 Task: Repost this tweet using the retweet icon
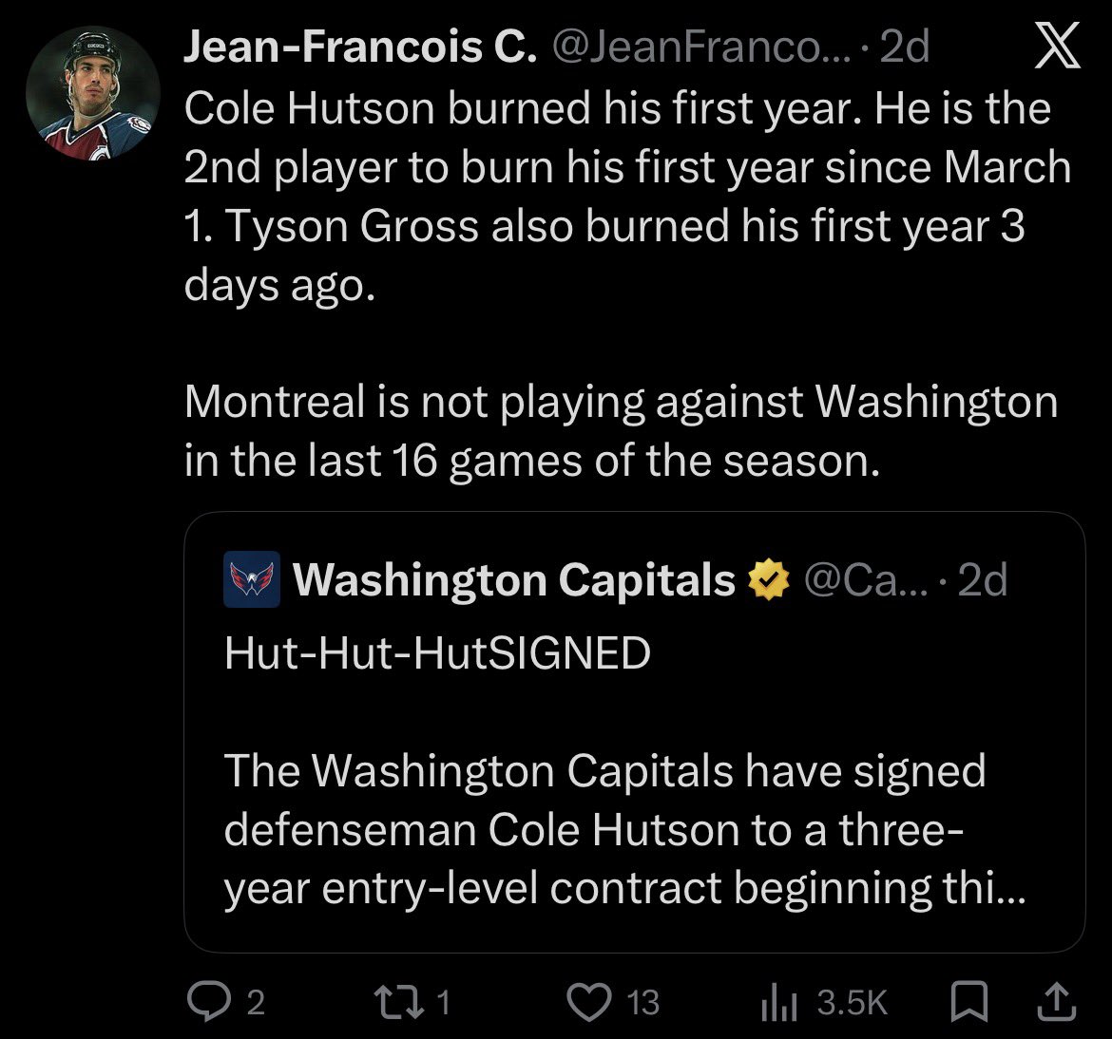coord(401,1002)
